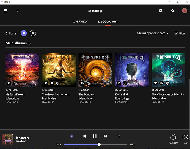Click the Filter button
The image size is (190, 149).
(x=180, y=33)
